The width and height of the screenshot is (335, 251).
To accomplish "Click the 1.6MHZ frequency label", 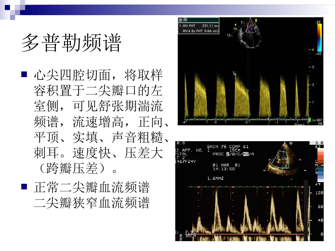I will [x=215, y=178].
